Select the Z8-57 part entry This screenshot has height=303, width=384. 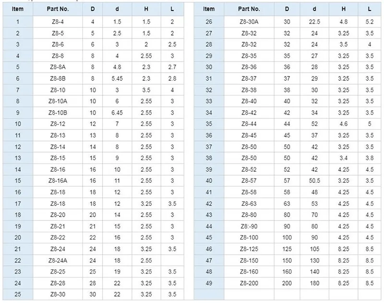(249, 181)
